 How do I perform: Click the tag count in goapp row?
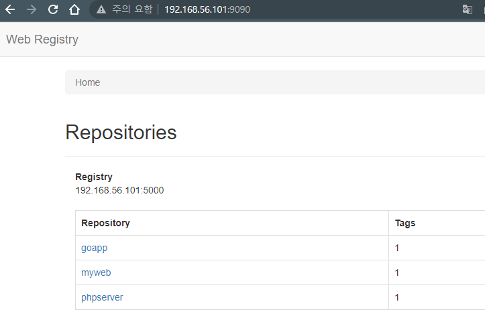pyautogui.click(x=397, y=248)
